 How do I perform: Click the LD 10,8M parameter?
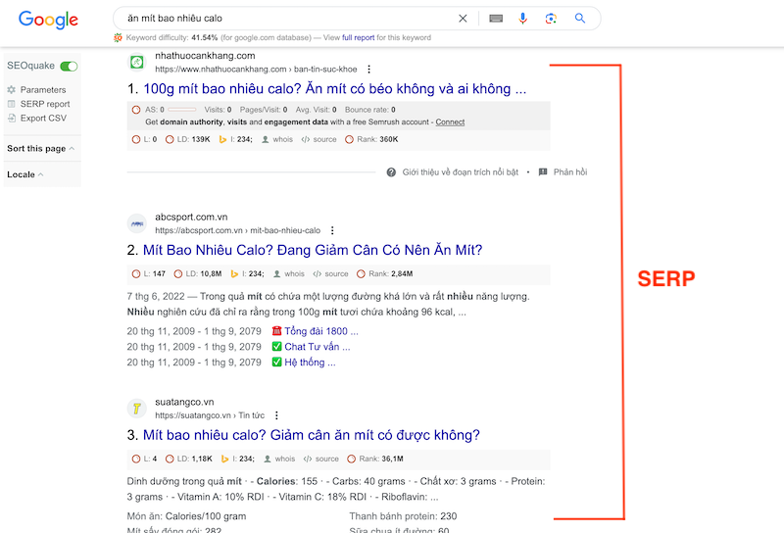point(198,274)
